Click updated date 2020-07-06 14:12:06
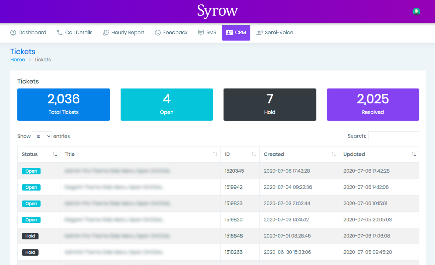This screenshot has width=435, height=265. (x=366, y=187)
